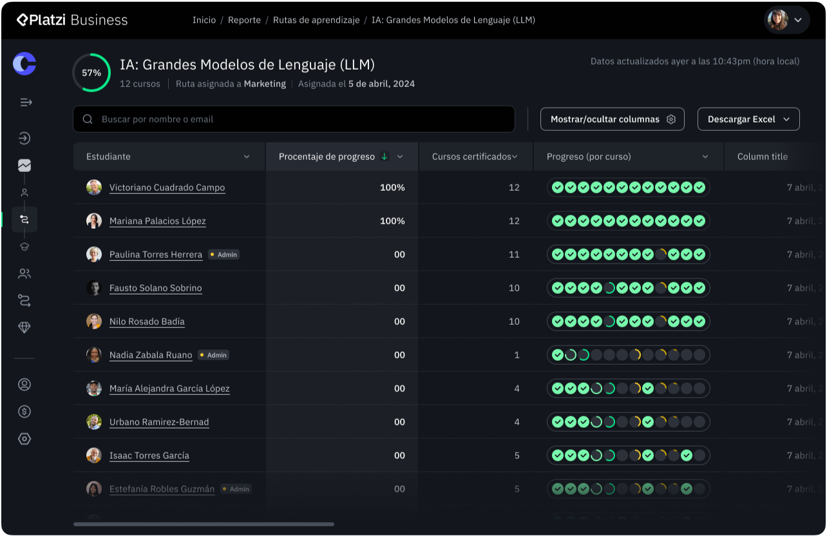Open the hexagon settings icon
Image resolution: width=827 pixels, height=536 pixels.
point(24,439)
